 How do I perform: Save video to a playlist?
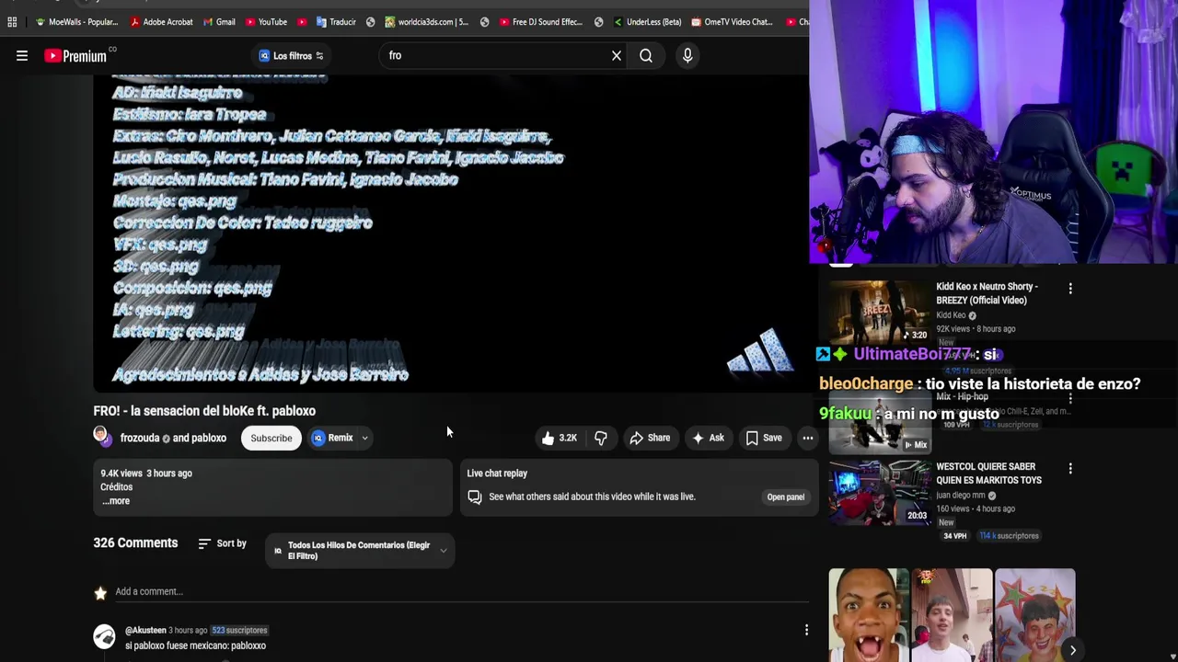click(764, 439)
